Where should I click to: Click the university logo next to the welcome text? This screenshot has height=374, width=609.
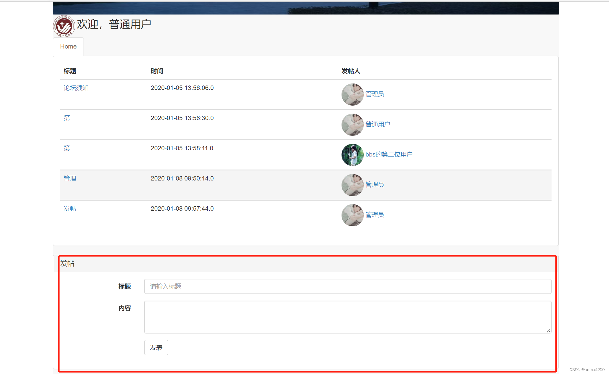64,26
